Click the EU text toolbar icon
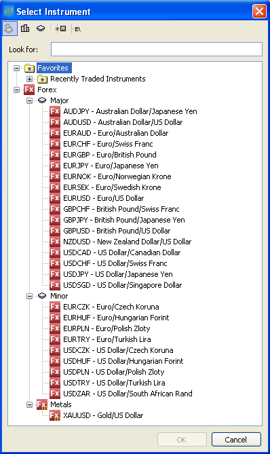Screen dimensions: 270x454 pos(77,29)
